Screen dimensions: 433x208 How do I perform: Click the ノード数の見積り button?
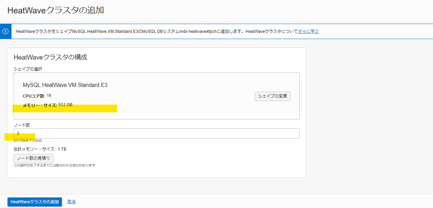pyautogui.click(x=34, y=159)
